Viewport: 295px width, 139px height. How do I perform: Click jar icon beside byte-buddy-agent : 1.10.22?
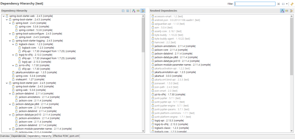tap(153, 39)
